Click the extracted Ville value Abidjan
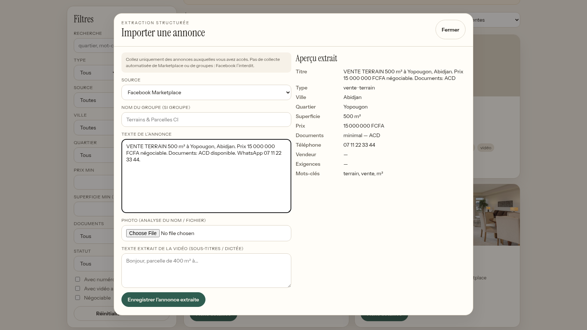The height and width of the screenshot is (330, 587). click(x=353, y=97)
